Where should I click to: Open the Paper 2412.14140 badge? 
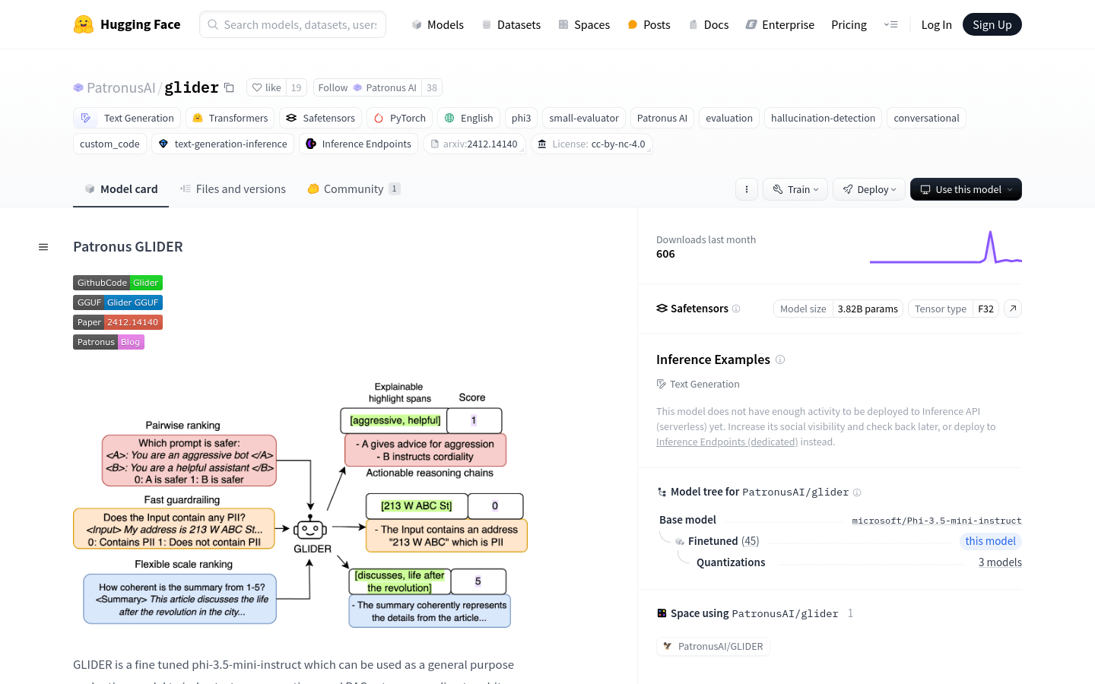coord(118,322)
